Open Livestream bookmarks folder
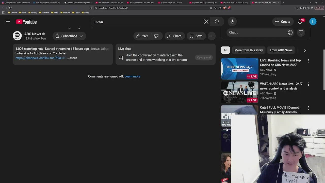325x183 pixels. 44,12
